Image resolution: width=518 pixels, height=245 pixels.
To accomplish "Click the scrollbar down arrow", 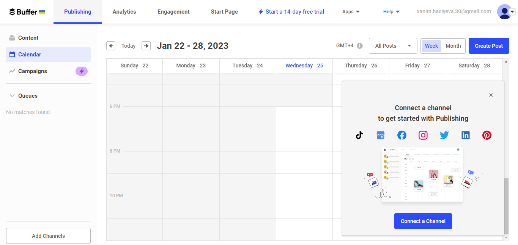I will (x=506, y=237).
